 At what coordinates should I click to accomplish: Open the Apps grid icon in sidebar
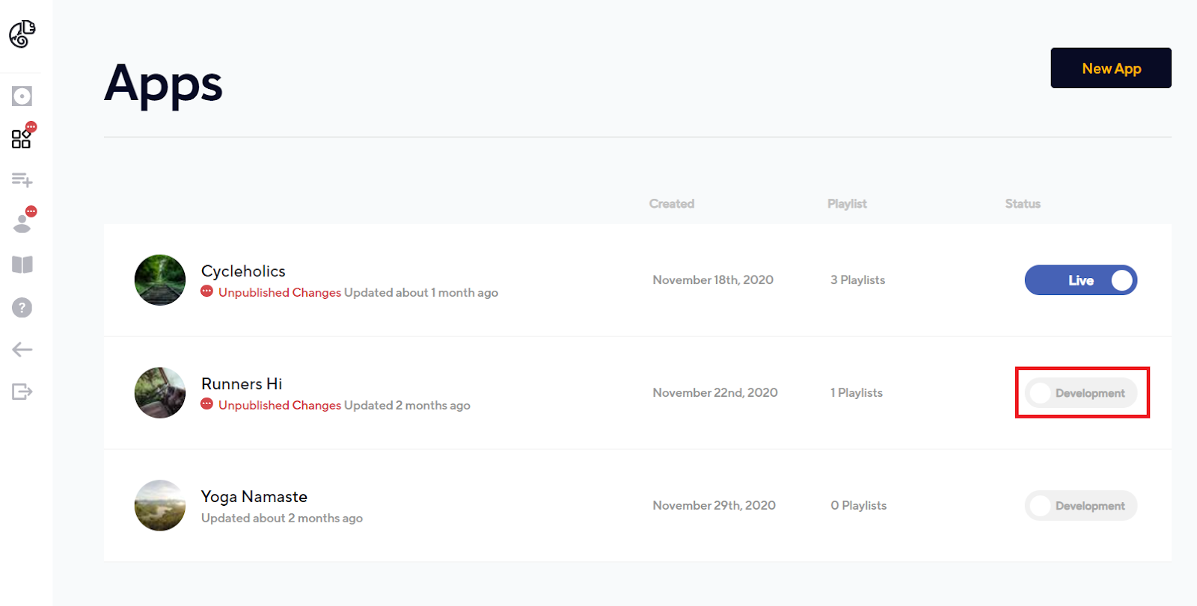[x=21, y=139]
